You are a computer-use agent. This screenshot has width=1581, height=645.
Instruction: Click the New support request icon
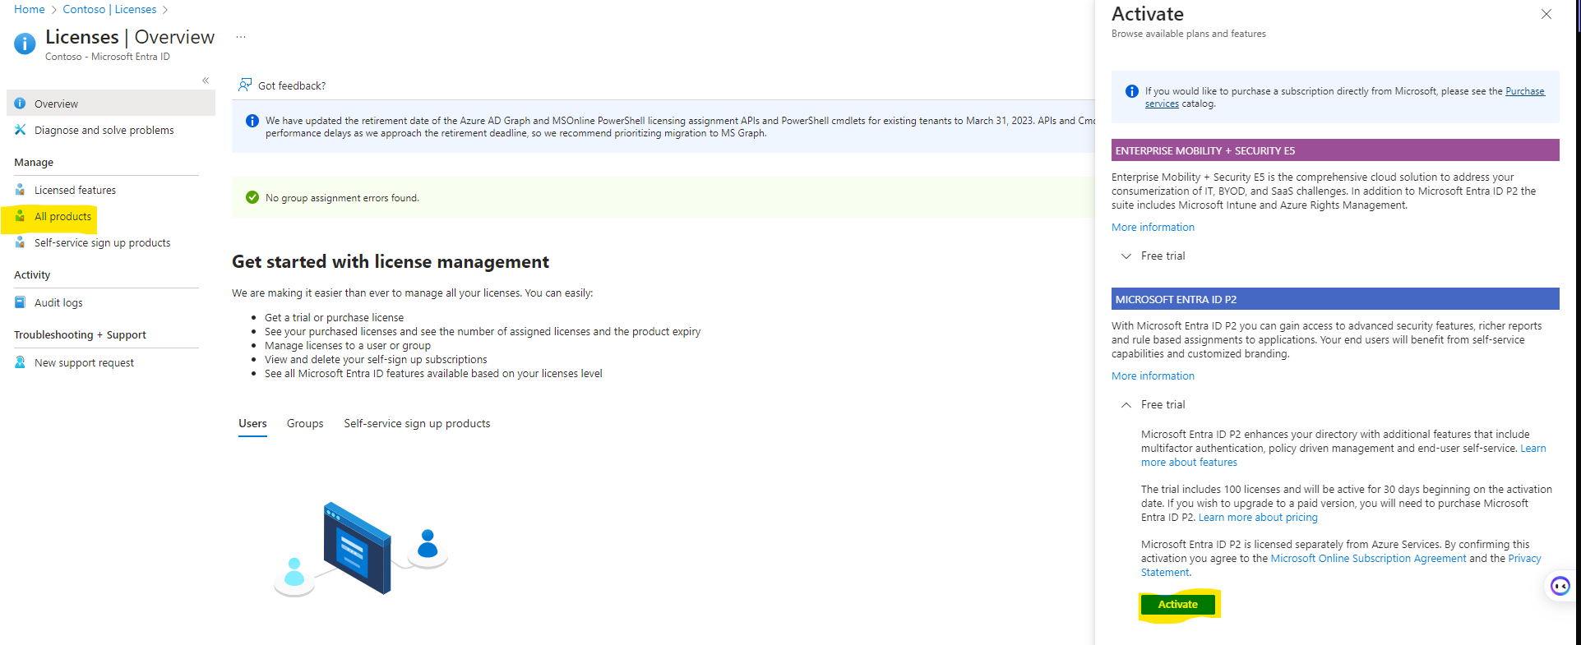20,362
